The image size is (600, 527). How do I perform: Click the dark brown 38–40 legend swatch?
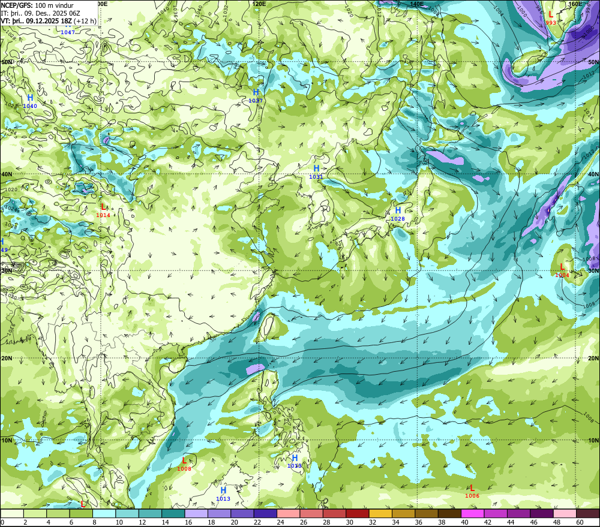point(449,513)
